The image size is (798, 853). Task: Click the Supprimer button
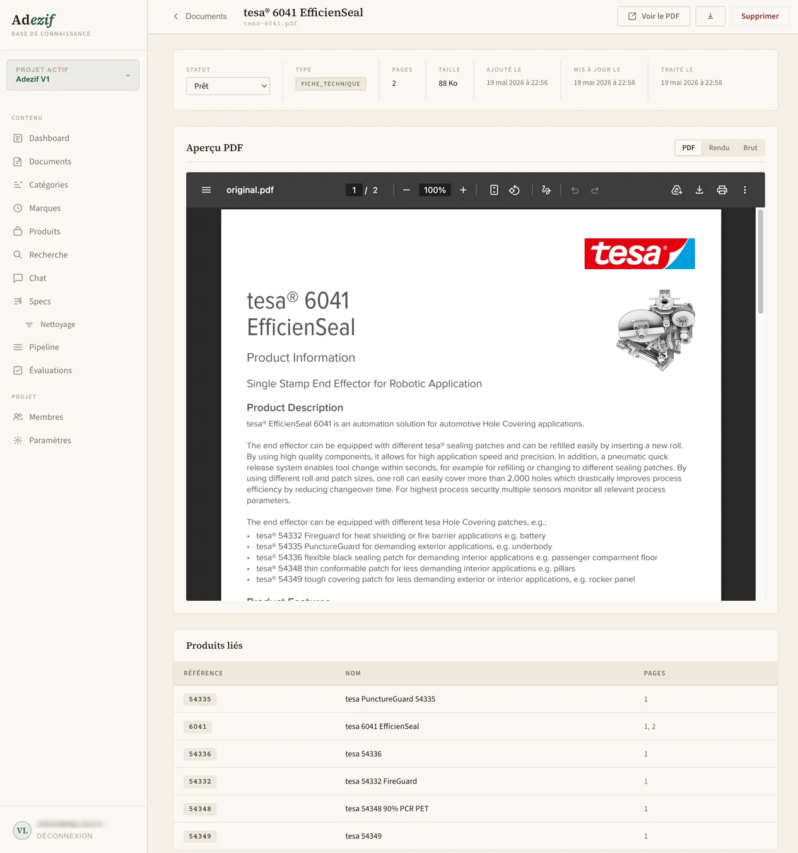coord(760,16)
